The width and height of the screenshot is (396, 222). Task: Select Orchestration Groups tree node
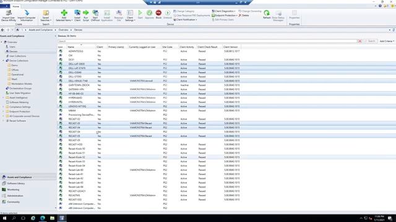pyautogui.click(x=20, y=88)
